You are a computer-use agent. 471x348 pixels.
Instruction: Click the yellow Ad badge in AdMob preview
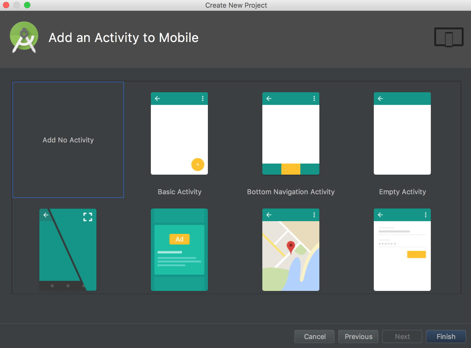[x=179, y=239]
